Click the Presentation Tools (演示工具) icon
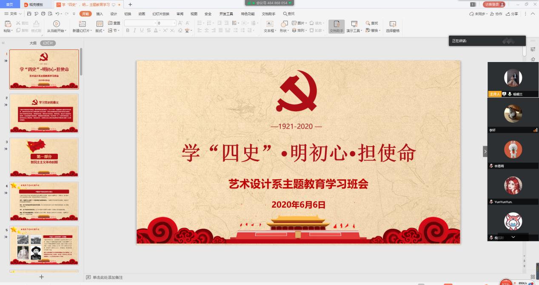This screenshot has width=539, height=285. pos(354,24)
